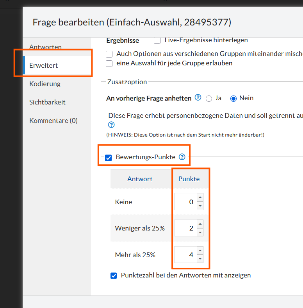Enable 'Live-Ergebnisse hinterlegen' checkbox
The width and height of the screenshot is (303, 308).
pos(157,40)
